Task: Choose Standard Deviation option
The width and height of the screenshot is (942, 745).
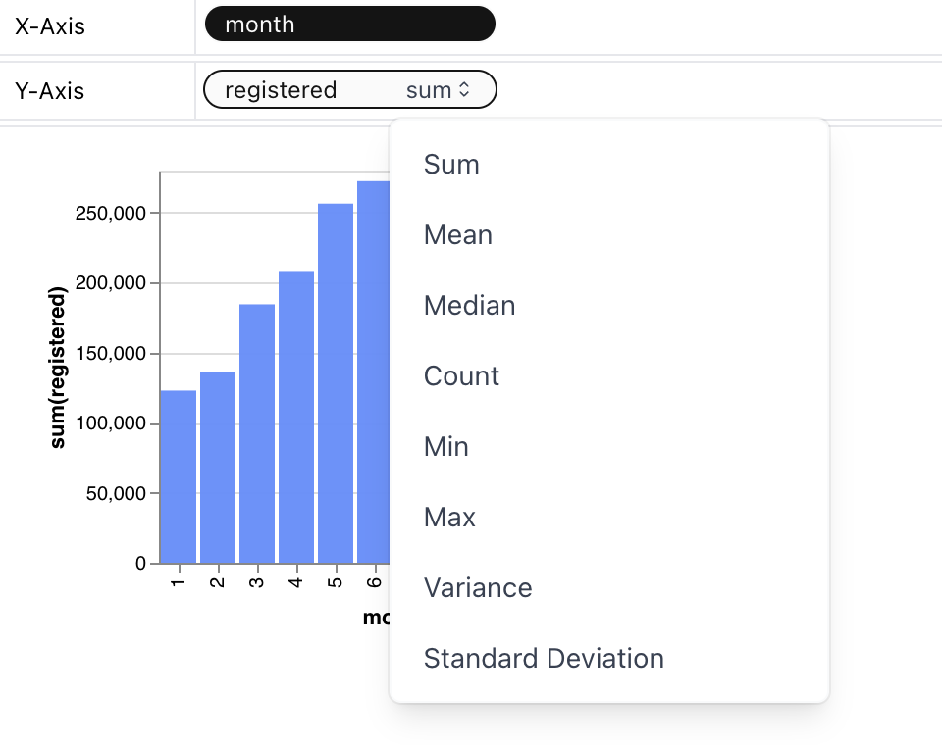Action: point(544,659)
